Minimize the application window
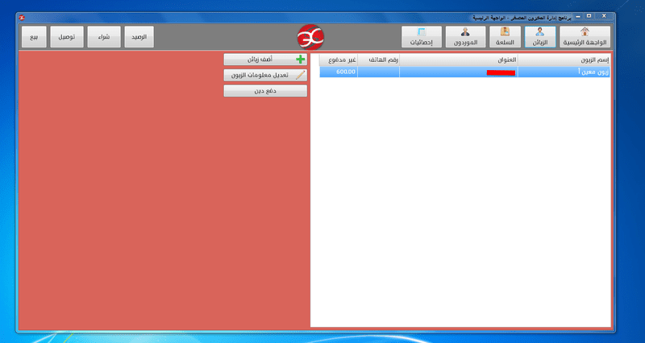 tap(579, 16)
